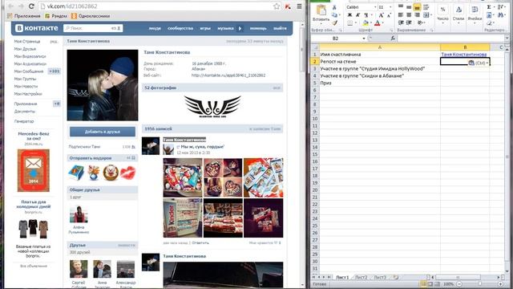513x289 pixels.
Task: Reload the page in the browser
Action: (x=31, y=6)
